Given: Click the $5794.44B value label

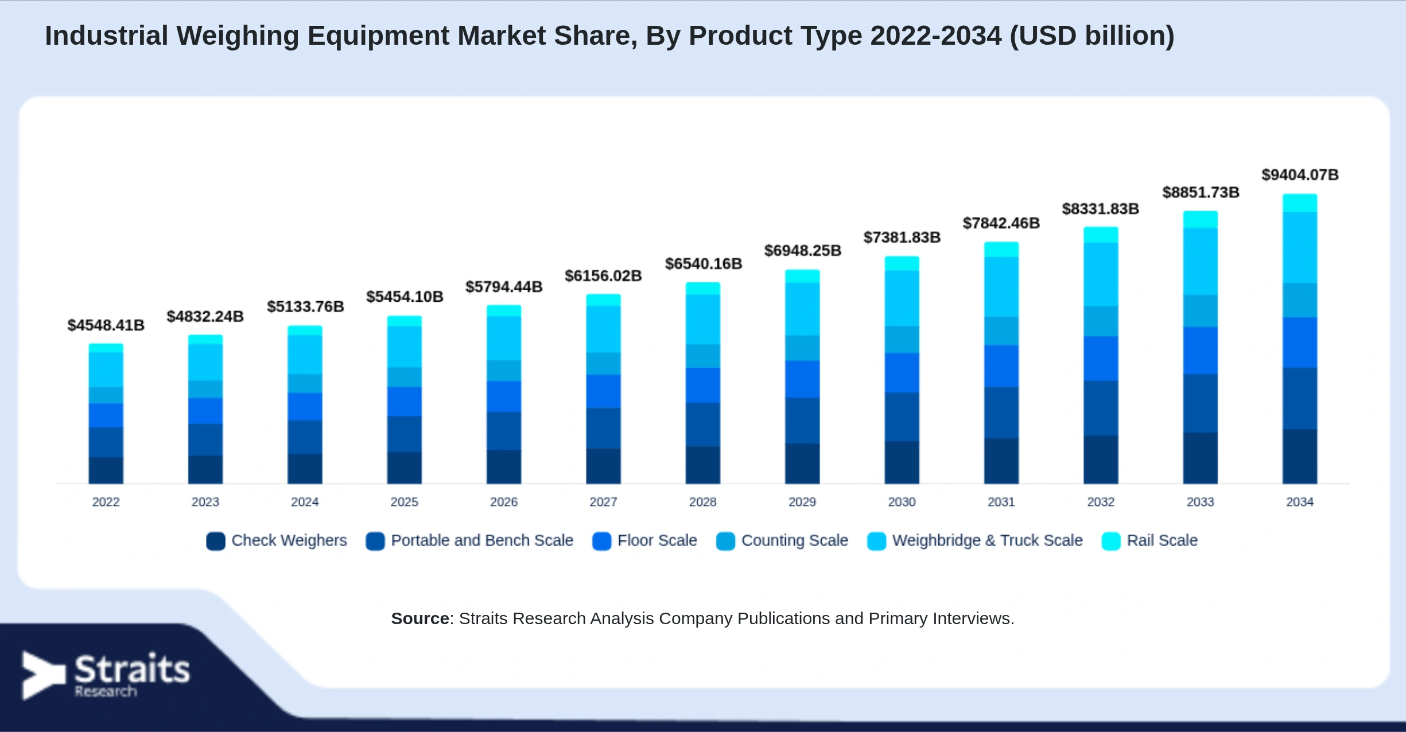Looking at the screenshot, I should [x=504, y=287].
